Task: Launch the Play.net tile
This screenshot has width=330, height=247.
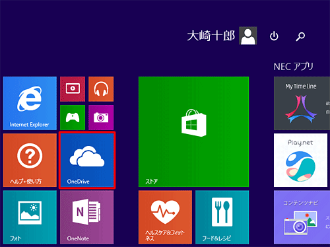Action: [x=300, y=160]
